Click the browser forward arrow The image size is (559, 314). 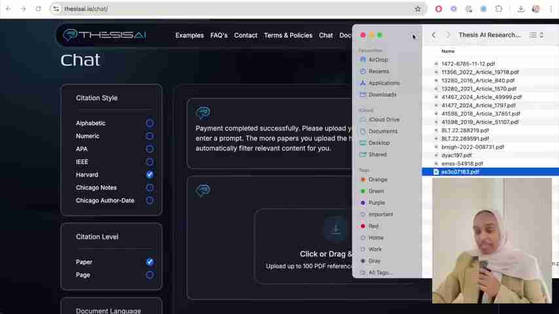[24, 9]
